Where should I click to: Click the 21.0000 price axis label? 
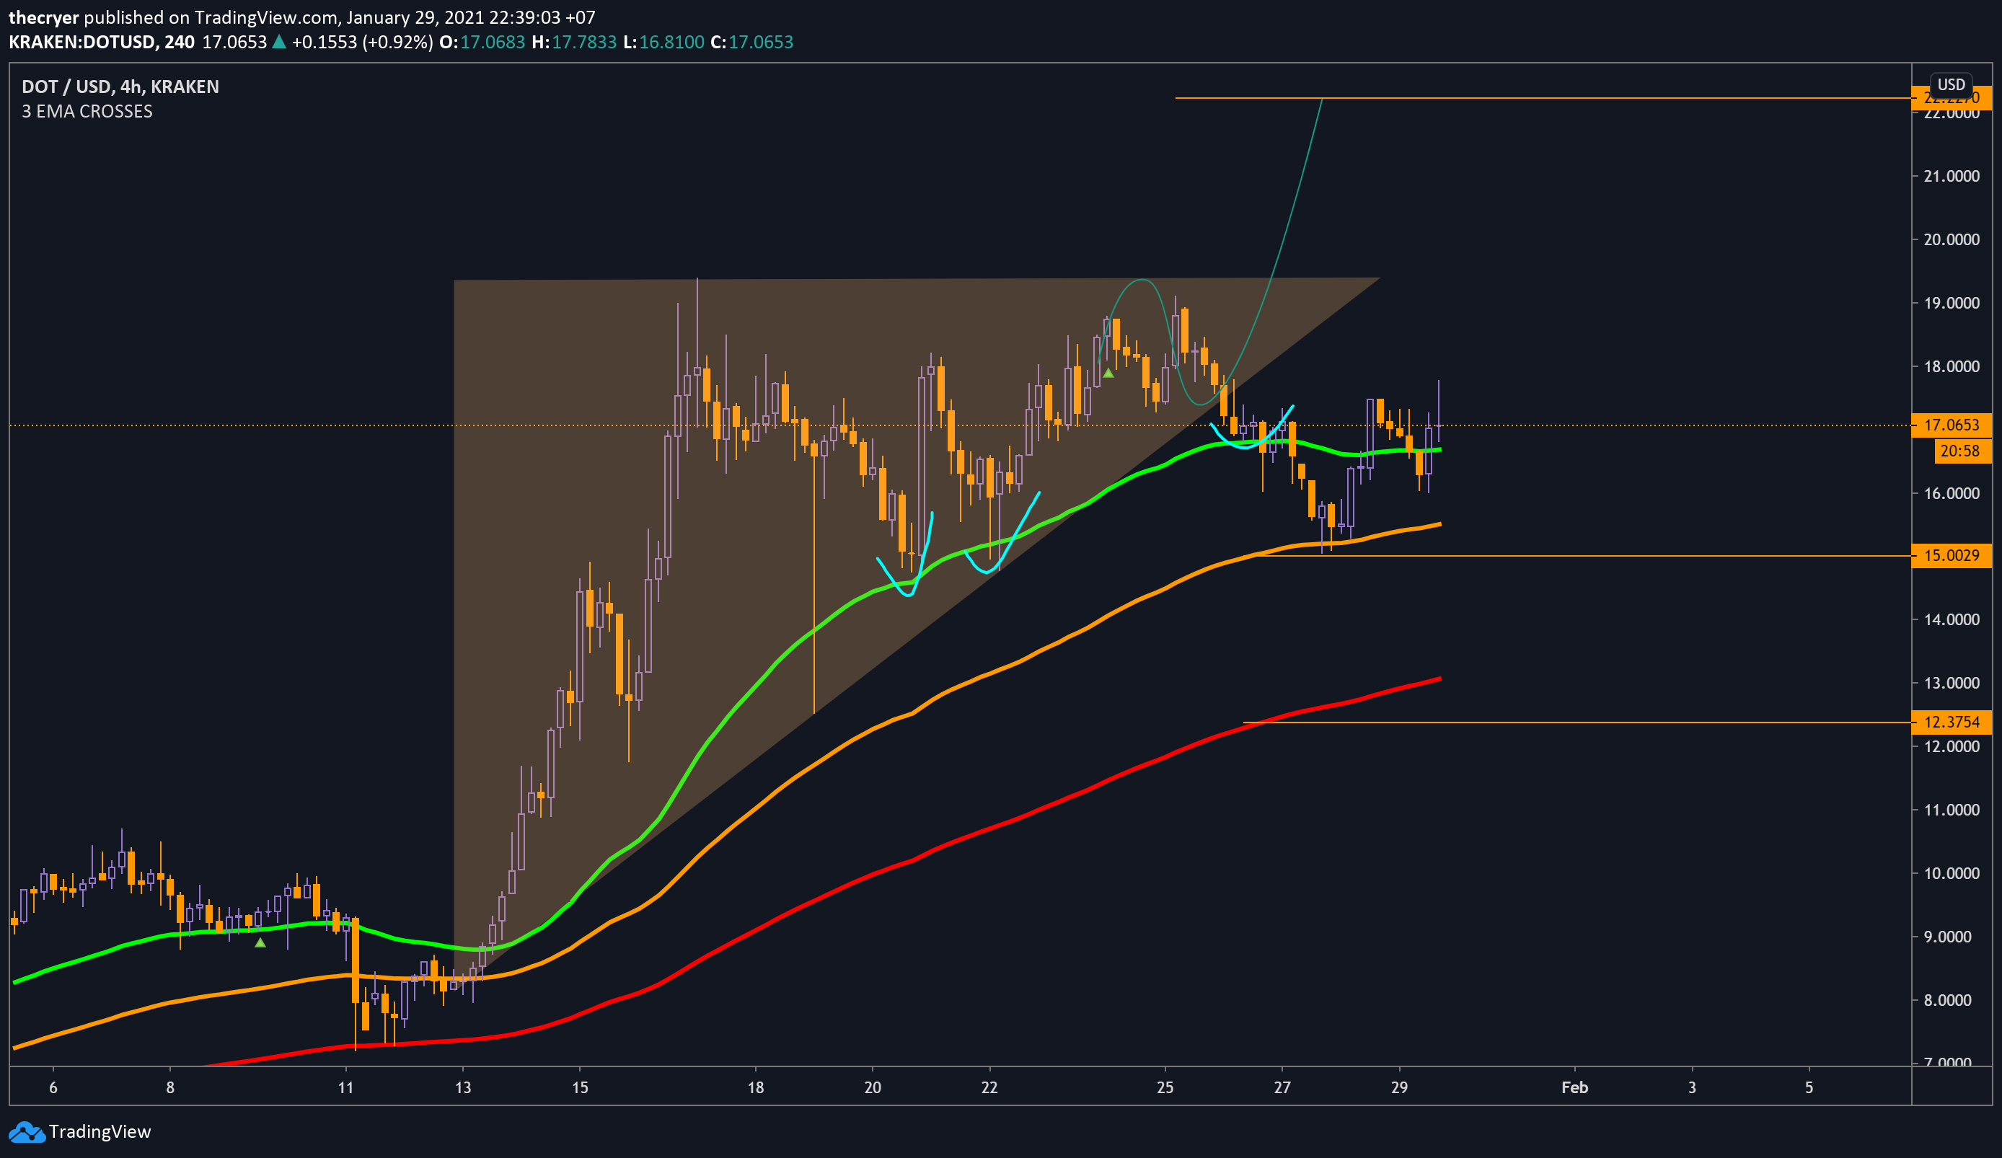(1951, 177)
